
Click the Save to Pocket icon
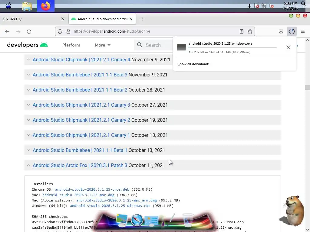[281, 31]
